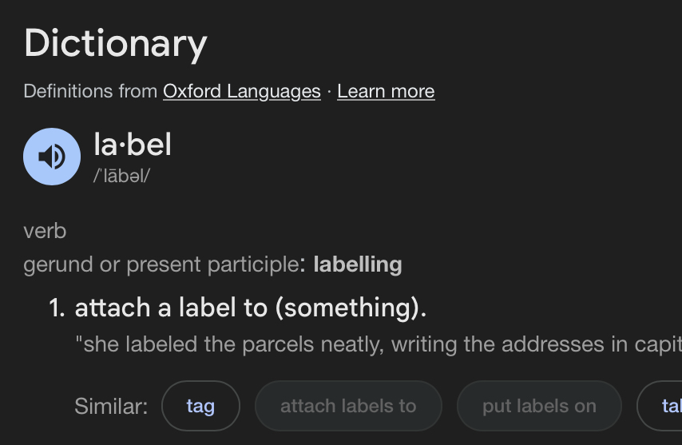Click the 'Similar:' label
The image size is (682, 445).
pos(111,407)
